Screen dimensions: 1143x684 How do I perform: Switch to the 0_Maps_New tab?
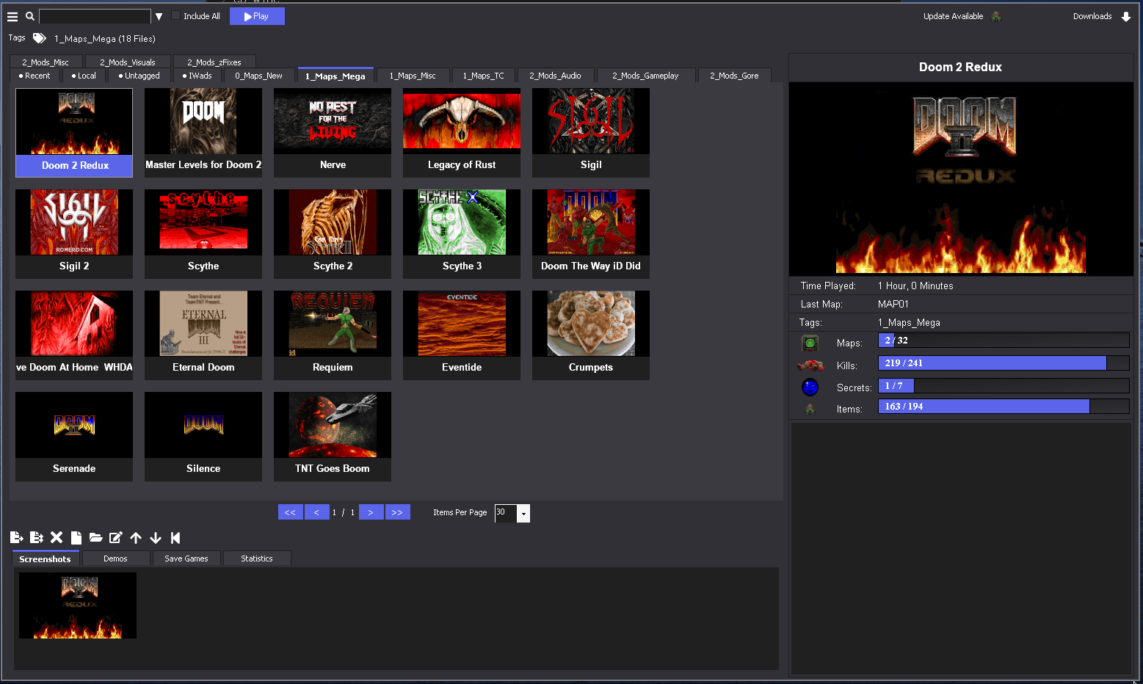(258, 76)
